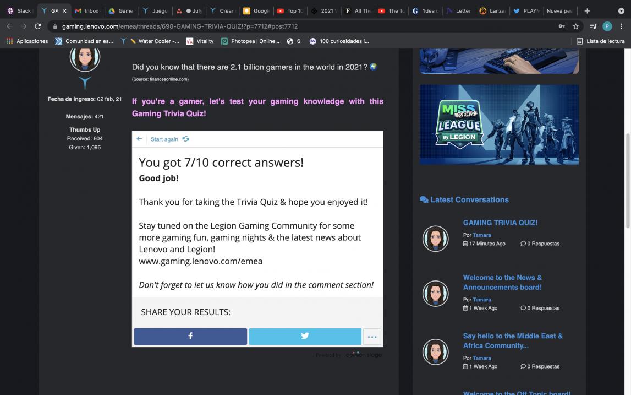Open Photopea bookmark
Screen dimensions: 631x395
tap(250, 41)
